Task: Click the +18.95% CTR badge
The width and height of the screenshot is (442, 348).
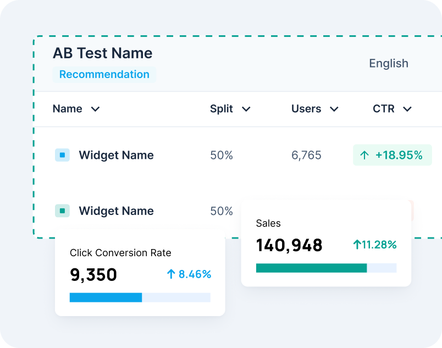Action: point(393,156)
